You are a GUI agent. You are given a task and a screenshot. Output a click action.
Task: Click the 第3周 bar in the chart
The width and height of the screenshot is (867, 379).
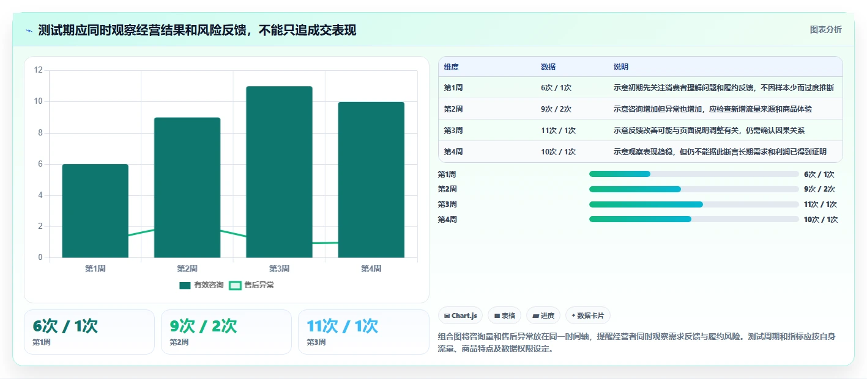(x=279, y=171)
